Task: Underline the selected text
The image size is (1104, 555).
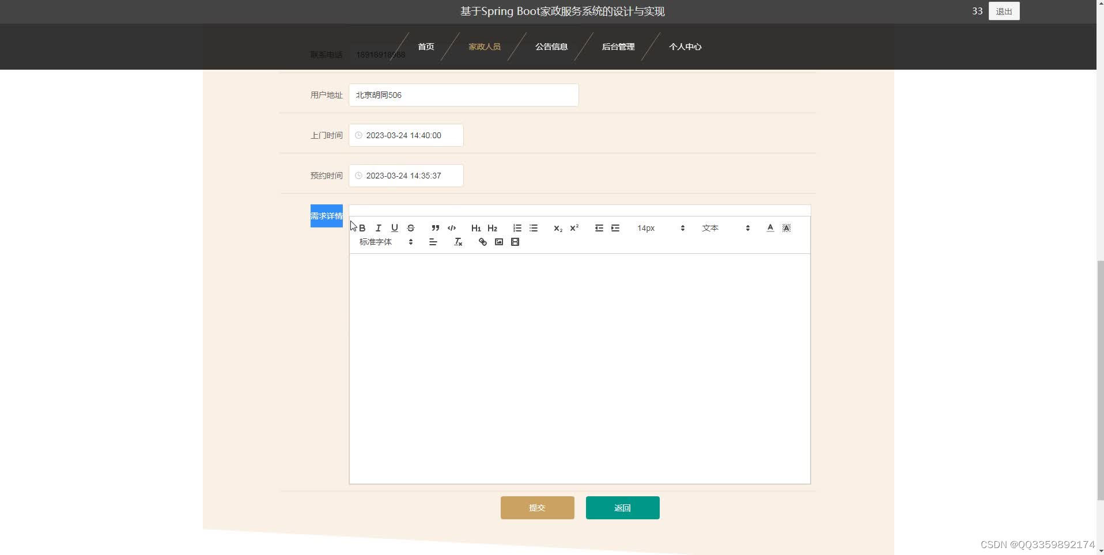Action: [x=395, y=228]
